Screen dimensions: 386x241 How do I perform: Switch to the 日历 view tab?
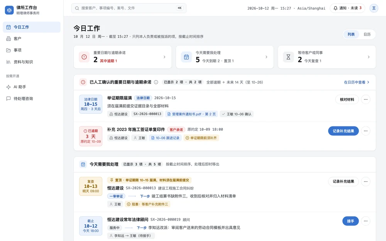(367, 34)
